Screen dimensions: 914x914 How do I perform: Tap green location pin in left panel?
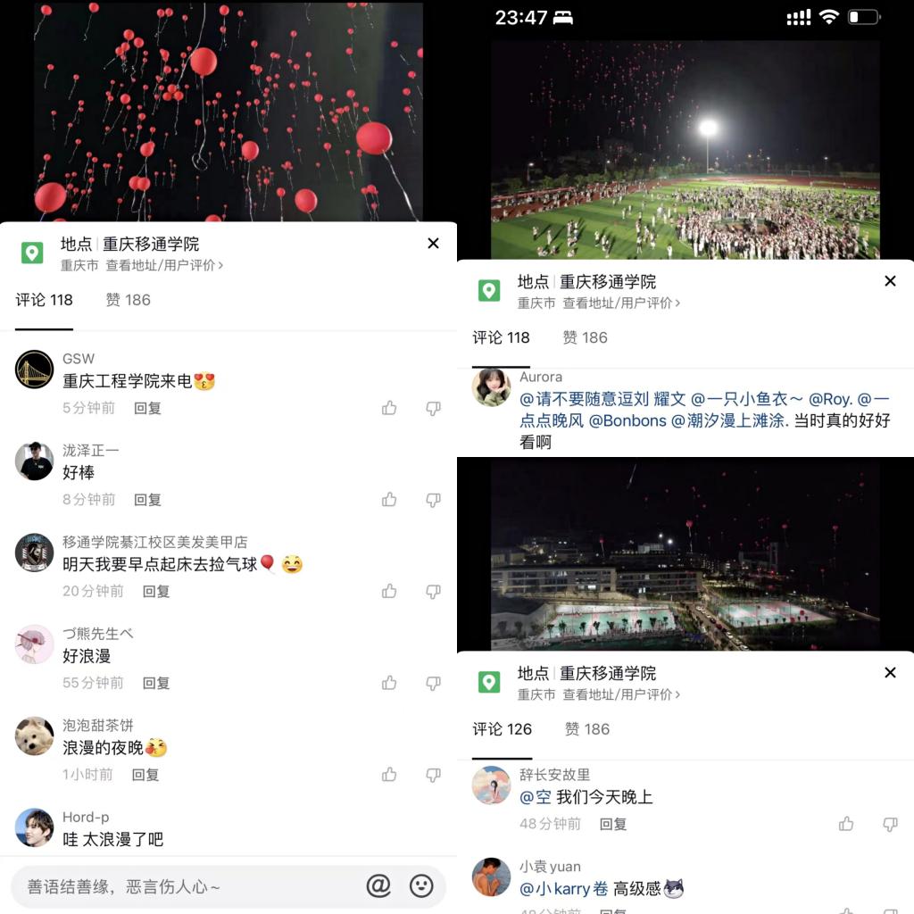(32, 253)
